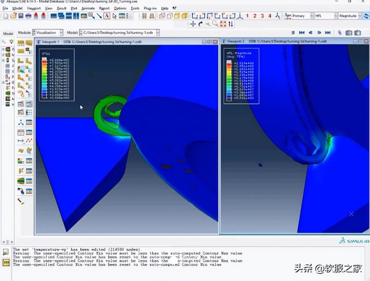Open the Result menu
Image resolution: width=370 pixels, height=281 pixels.
point(61,8)
